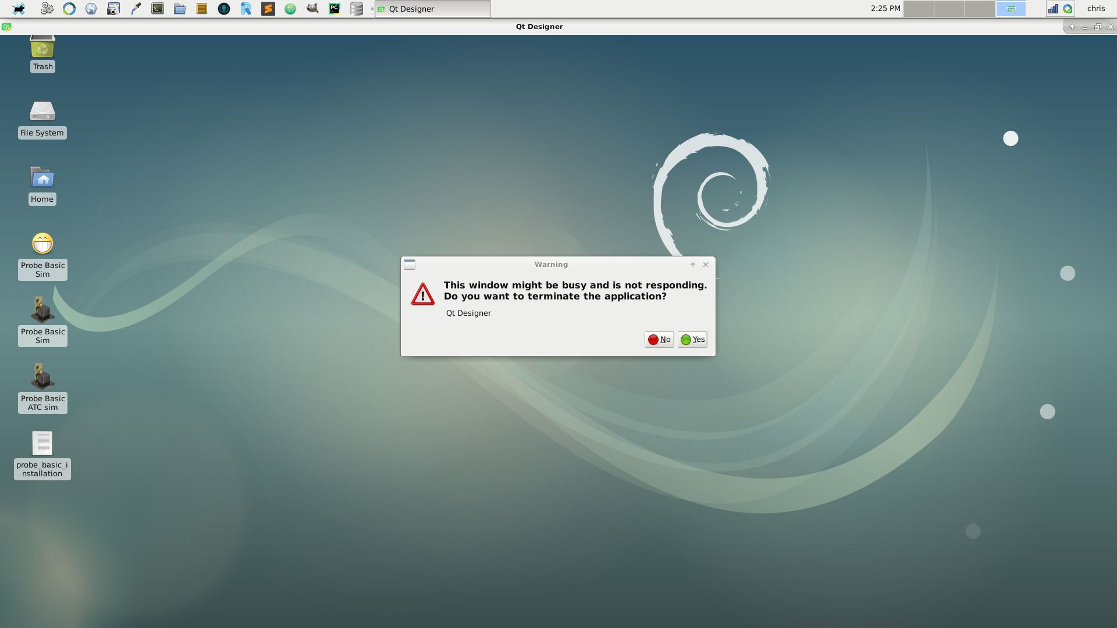This screenshot has width=1117, height=628.
Task: Open the Warning dialog window menu icon
Action: 410,265
